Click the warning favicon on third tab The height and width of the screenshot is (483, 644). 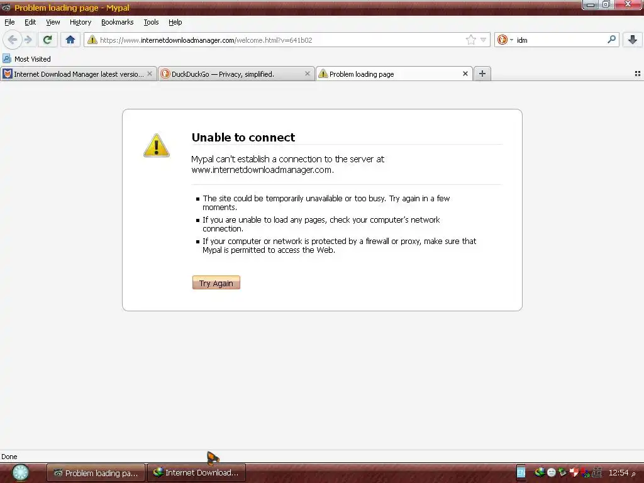click(x=323, y=74)
